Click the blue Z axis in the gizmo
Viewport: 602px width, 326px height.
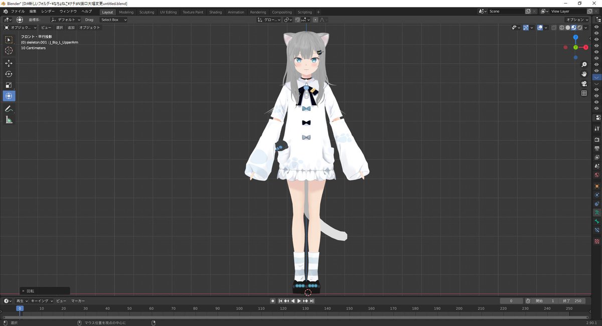(575, 37)
